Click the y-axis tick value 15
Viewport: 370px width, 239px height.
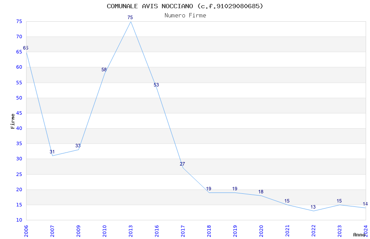click(19, 205)
